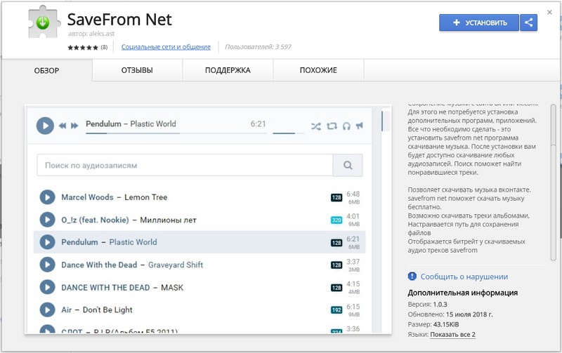This screenshot has width=562, height=353.
Task: Click the 192 bitrate badge for Don't Be Light
Action: 336,310
